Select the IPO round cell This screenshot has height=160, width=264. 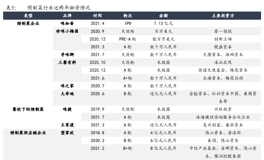click(128, 23)
